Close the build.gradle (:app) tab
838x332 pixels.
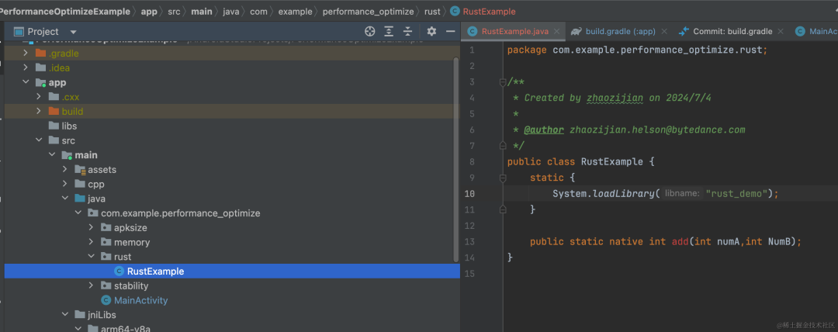tap(664, 32)
